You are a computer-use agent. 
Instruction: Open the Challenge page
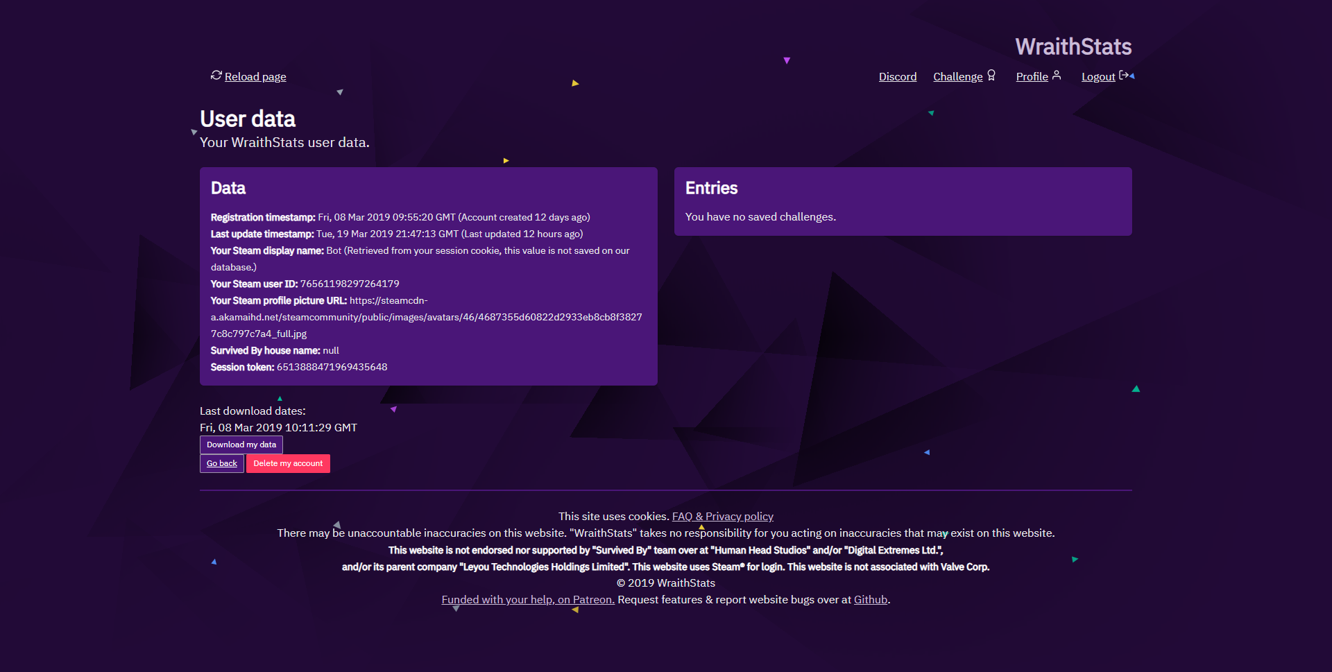coord(957,76)
